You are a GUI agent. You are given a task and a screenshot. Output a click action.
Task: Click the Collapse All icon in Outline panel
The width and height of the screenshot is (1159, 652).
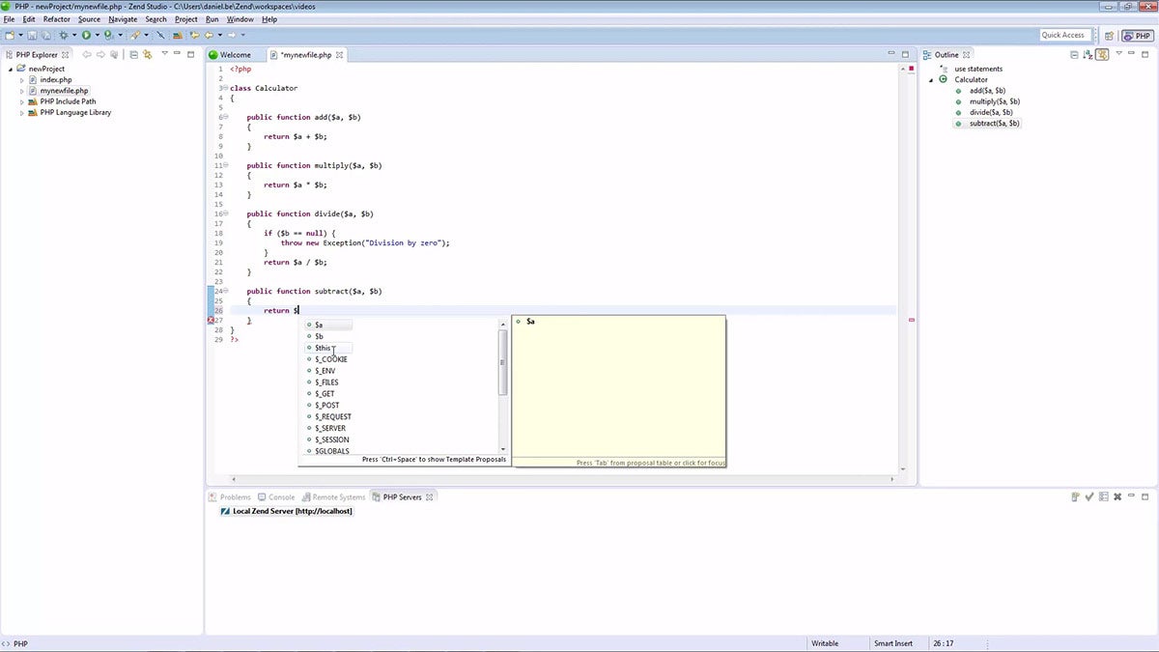1074,55
